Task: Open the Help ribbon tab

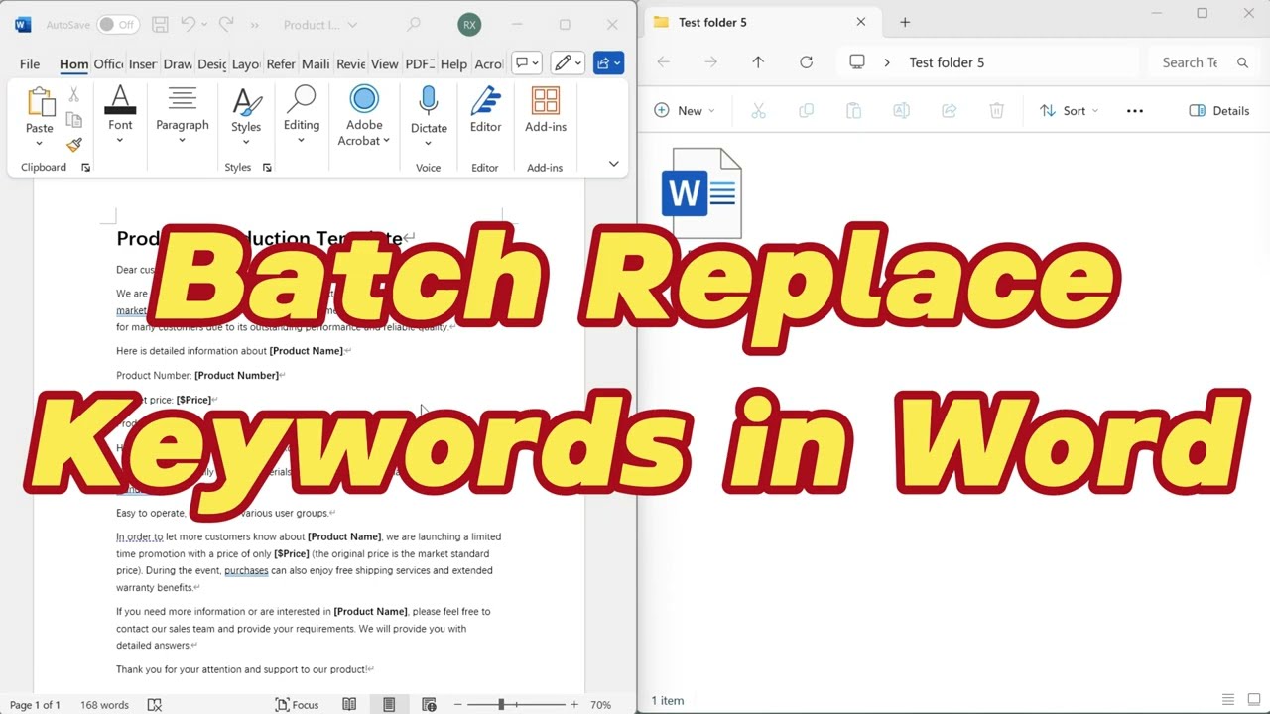Action: pos(453,63)
